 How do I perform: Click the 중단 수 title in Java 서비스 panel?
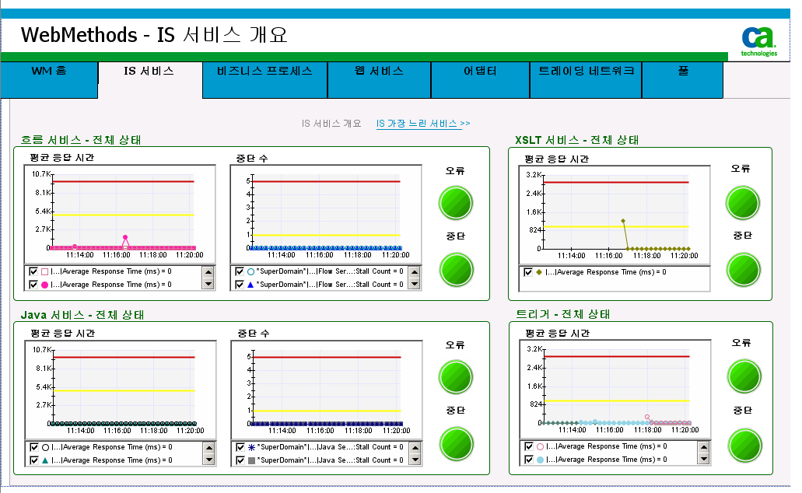(253, 334)
